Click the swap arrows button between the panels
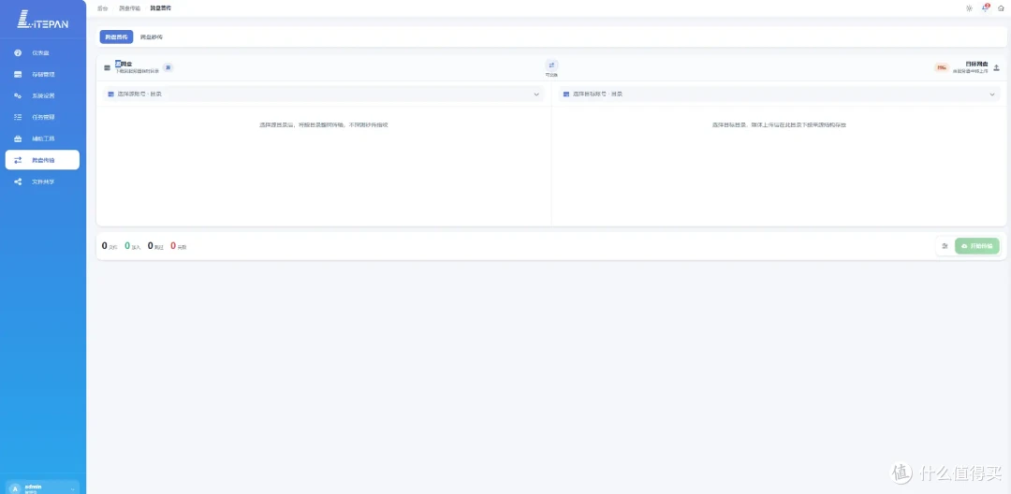Viewport: 1011px width, 494px height. [x=551, y=65]
